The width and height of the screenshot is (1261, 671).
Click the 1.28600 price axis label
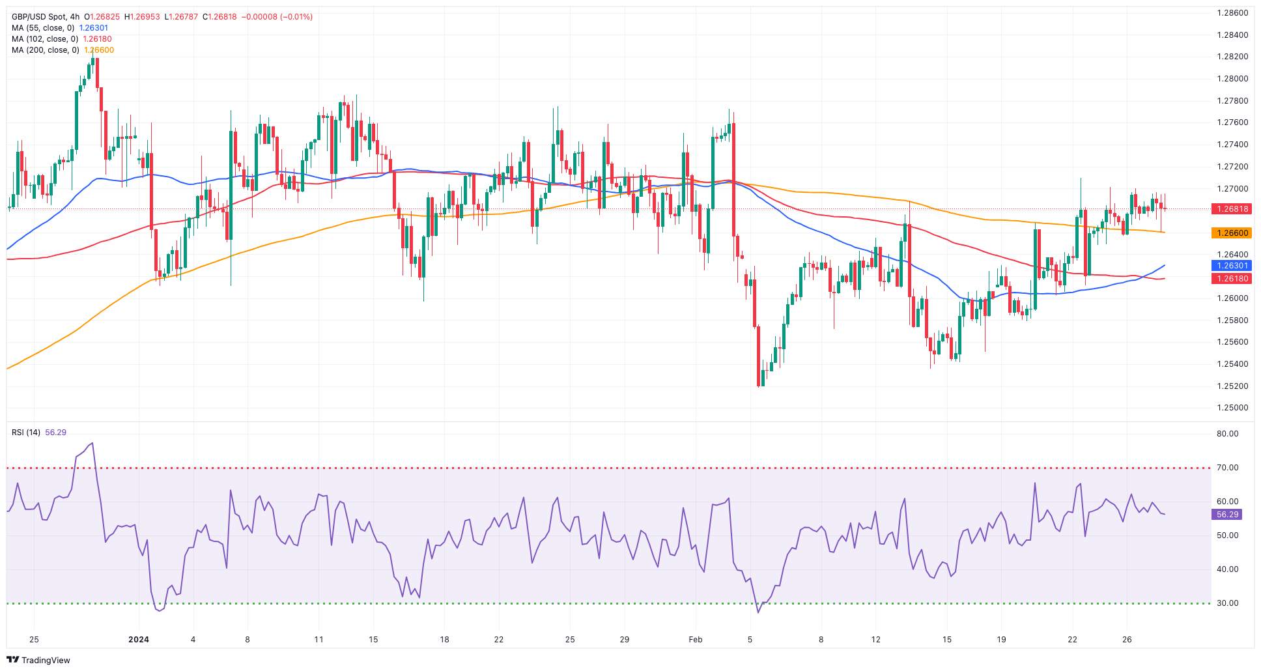(1232, 13)
